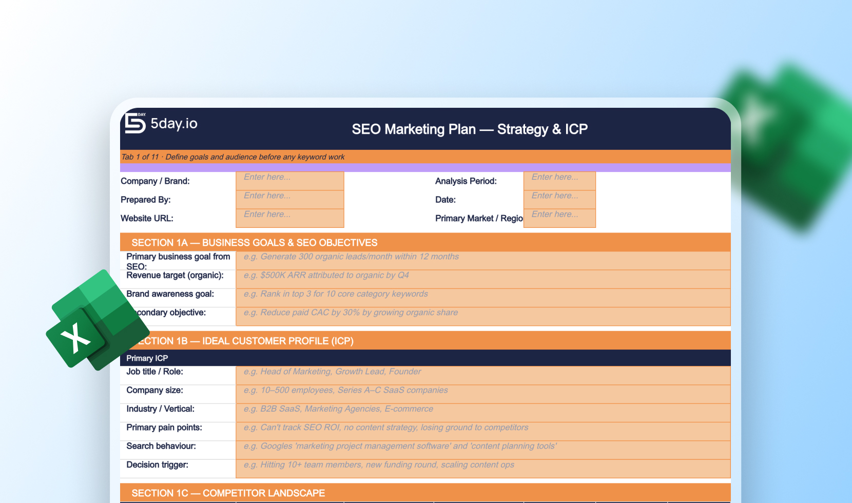The height and width of the screenshot is (503, 852).
Task: Click the SECTION 1B header bar
Action: [424, 340]
